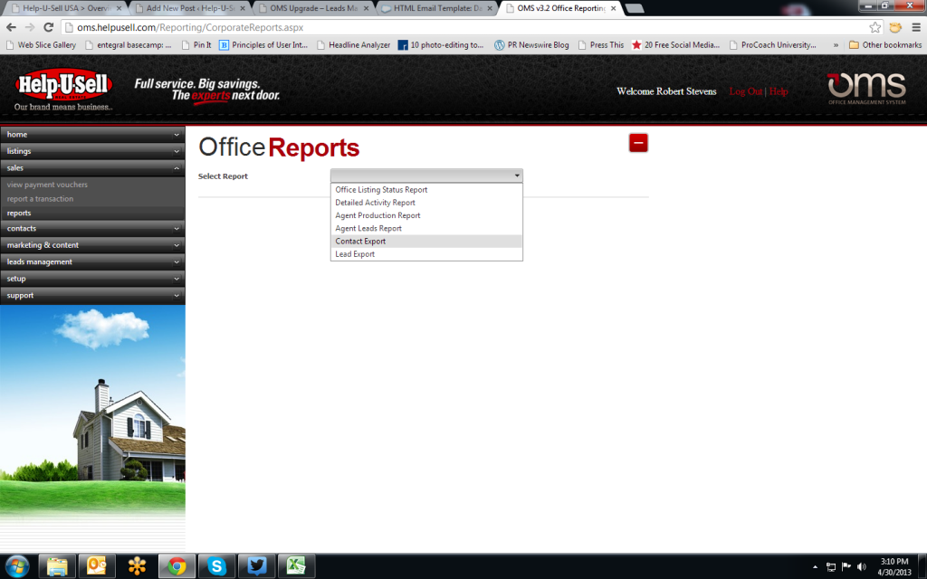
Task: Collapse the sales sidebar section
Action: [91, 167]
